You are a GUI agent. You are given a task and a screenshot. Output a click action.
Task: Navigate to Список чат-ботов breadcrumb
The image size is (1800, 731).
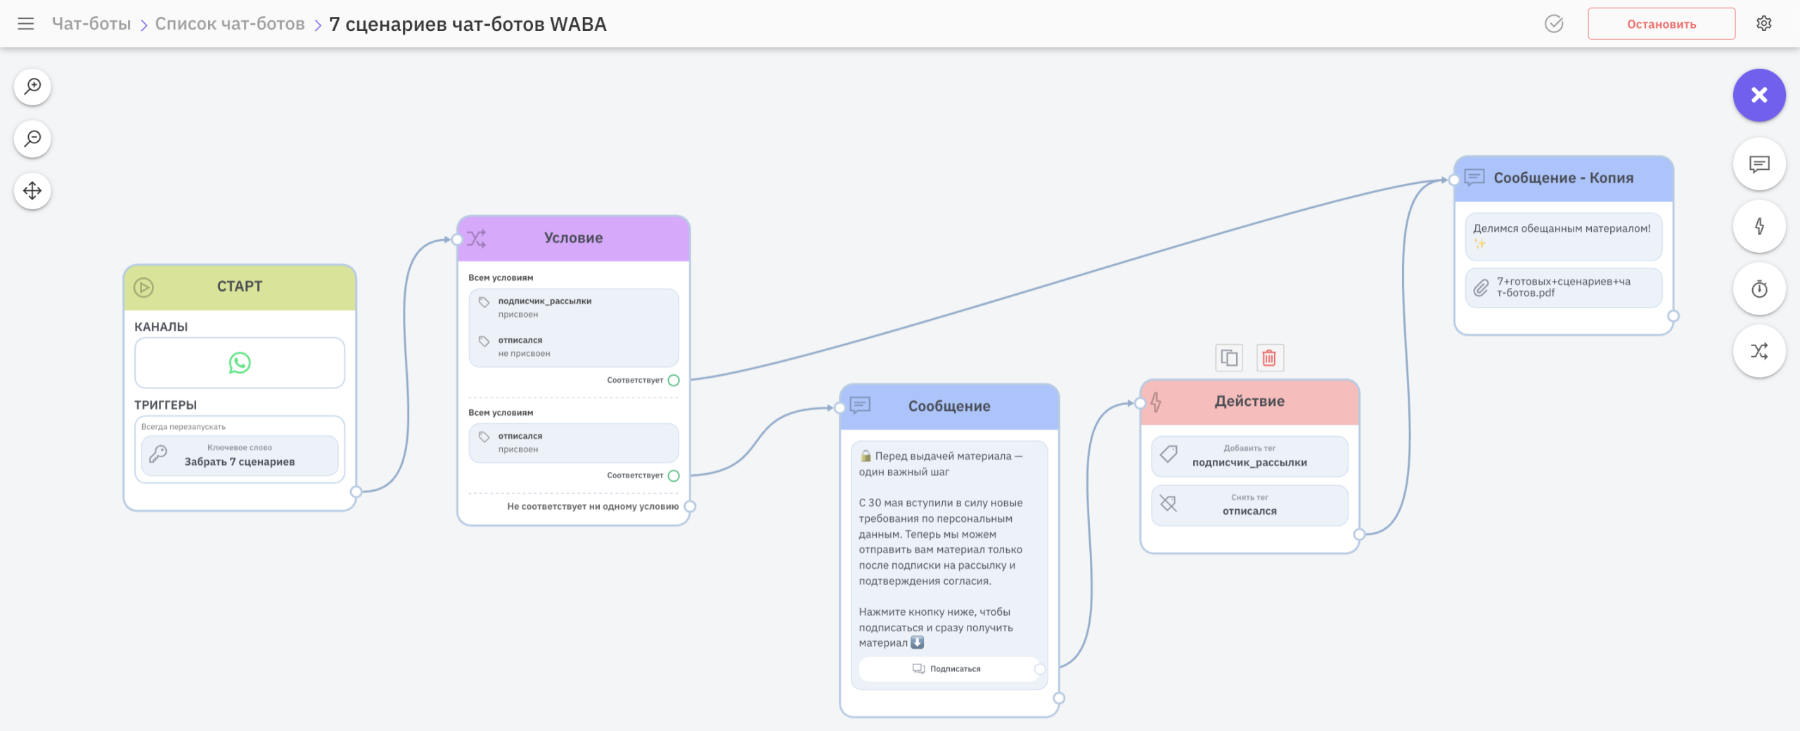pos(230,24)
